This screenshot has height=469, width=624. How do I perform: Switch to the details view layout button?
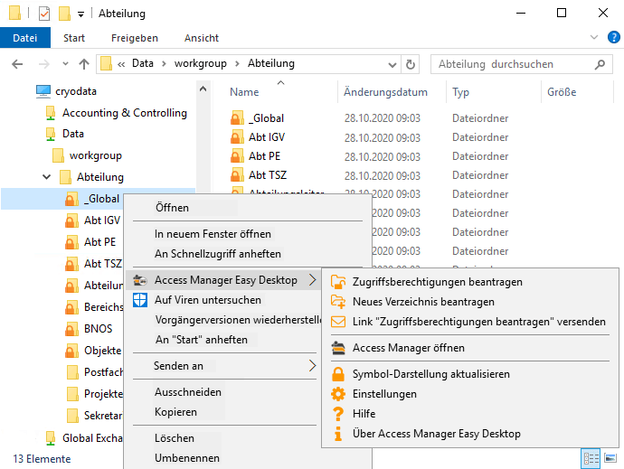(x=591, y=459)
